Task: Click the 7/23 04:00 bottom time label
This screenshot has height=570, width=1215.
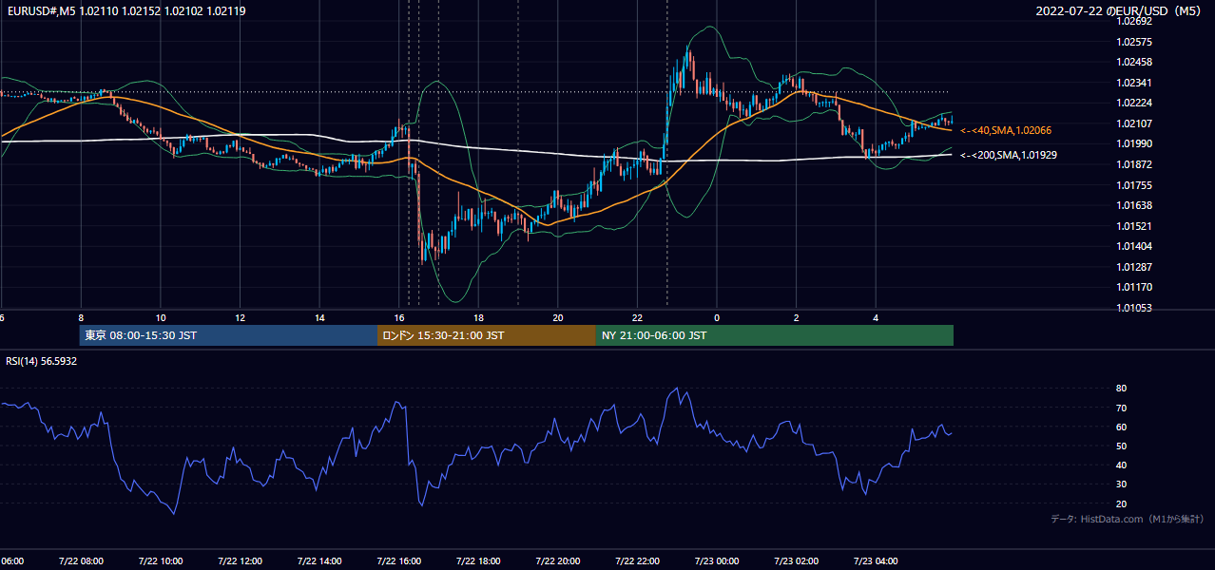Action: 875,560
